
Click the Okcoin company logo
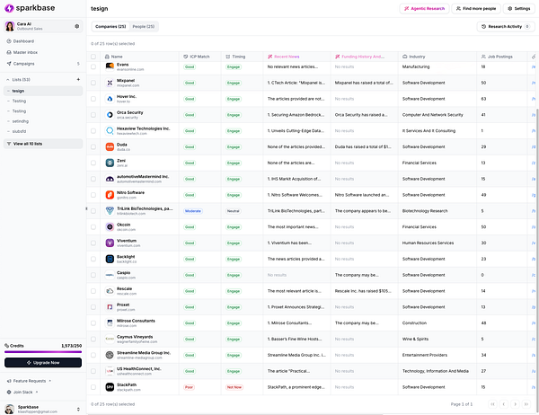click(110, 227)
